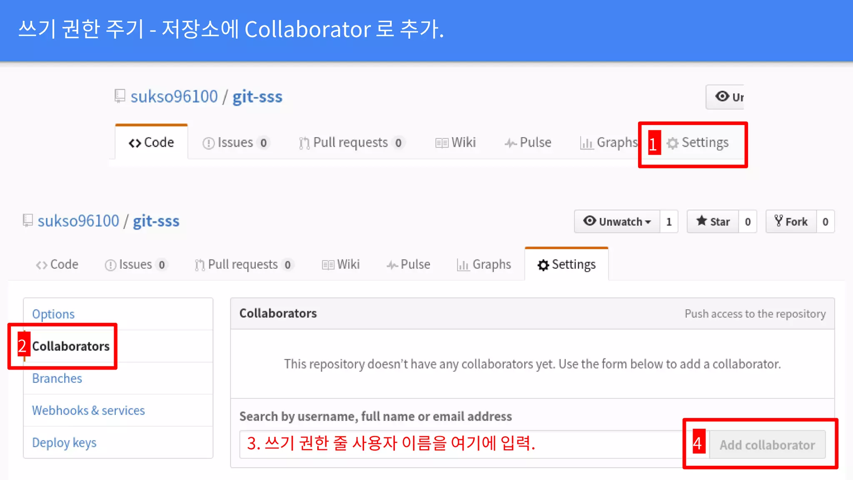Open the Unwatch dropdown arrow

click(x=648, y=222)
